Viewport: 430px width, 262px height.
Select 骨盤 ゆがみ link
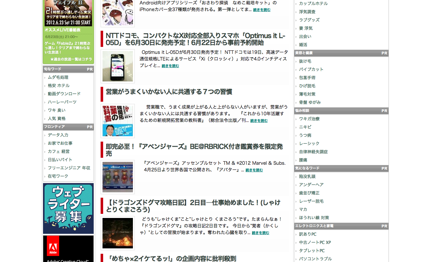(310, 102)
